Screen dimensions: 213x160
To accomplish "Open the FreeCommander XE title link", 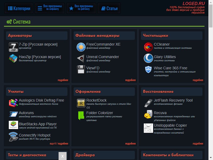I will [103, 44].
